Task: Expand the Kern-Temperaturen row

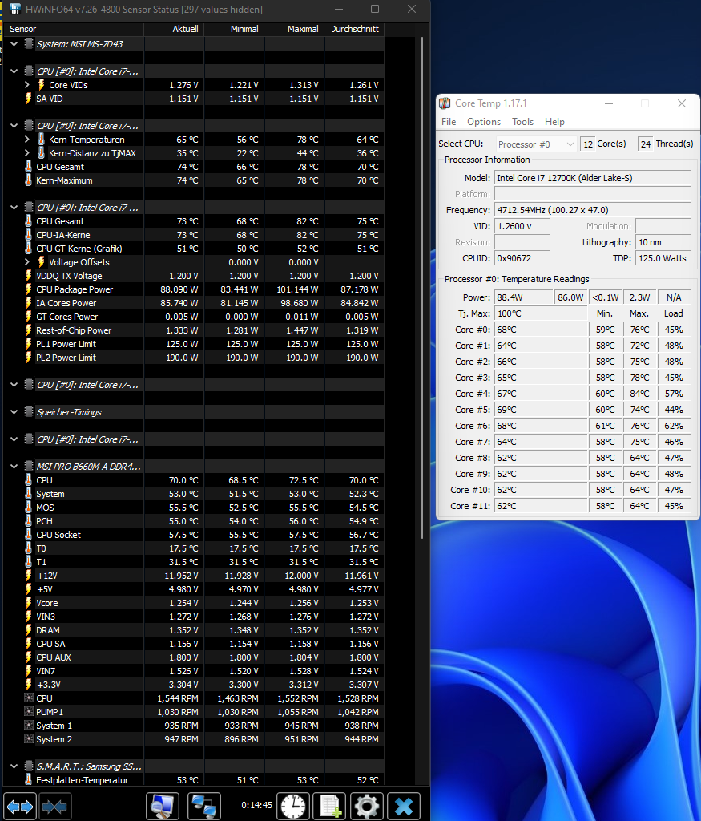Action: pyautogui.click(x=27, y=140)
